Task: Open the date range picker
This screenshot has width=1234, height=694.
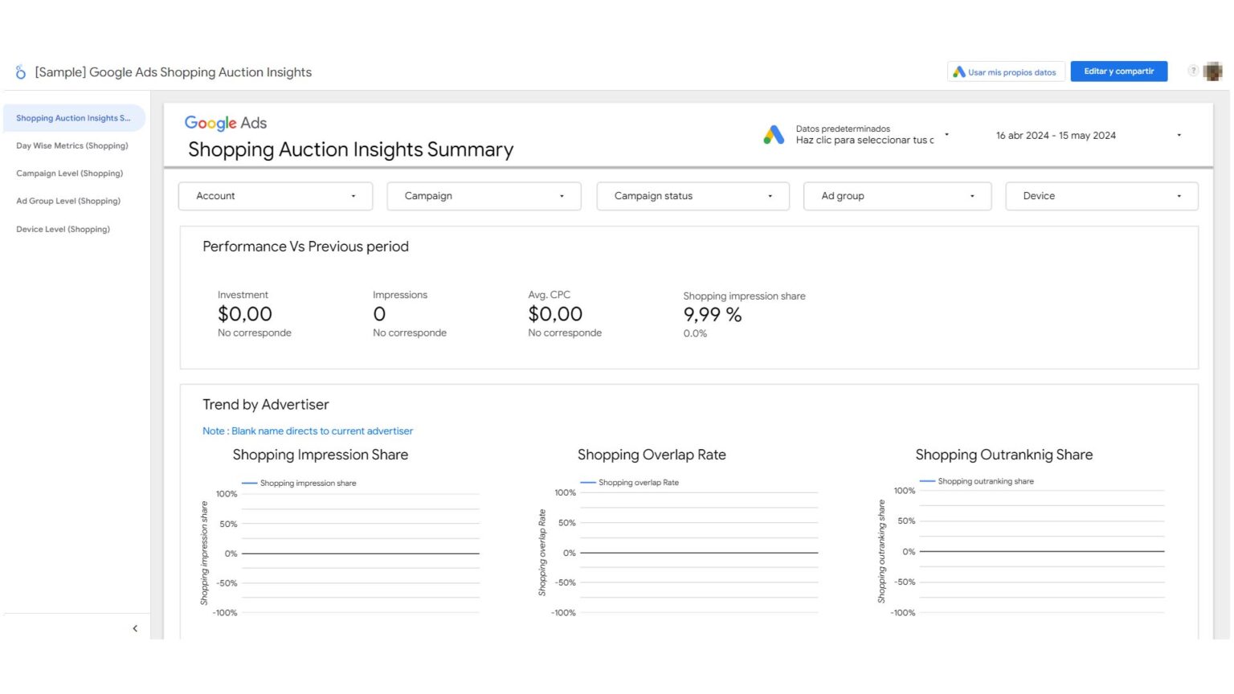Action: tap(1088, 136)
